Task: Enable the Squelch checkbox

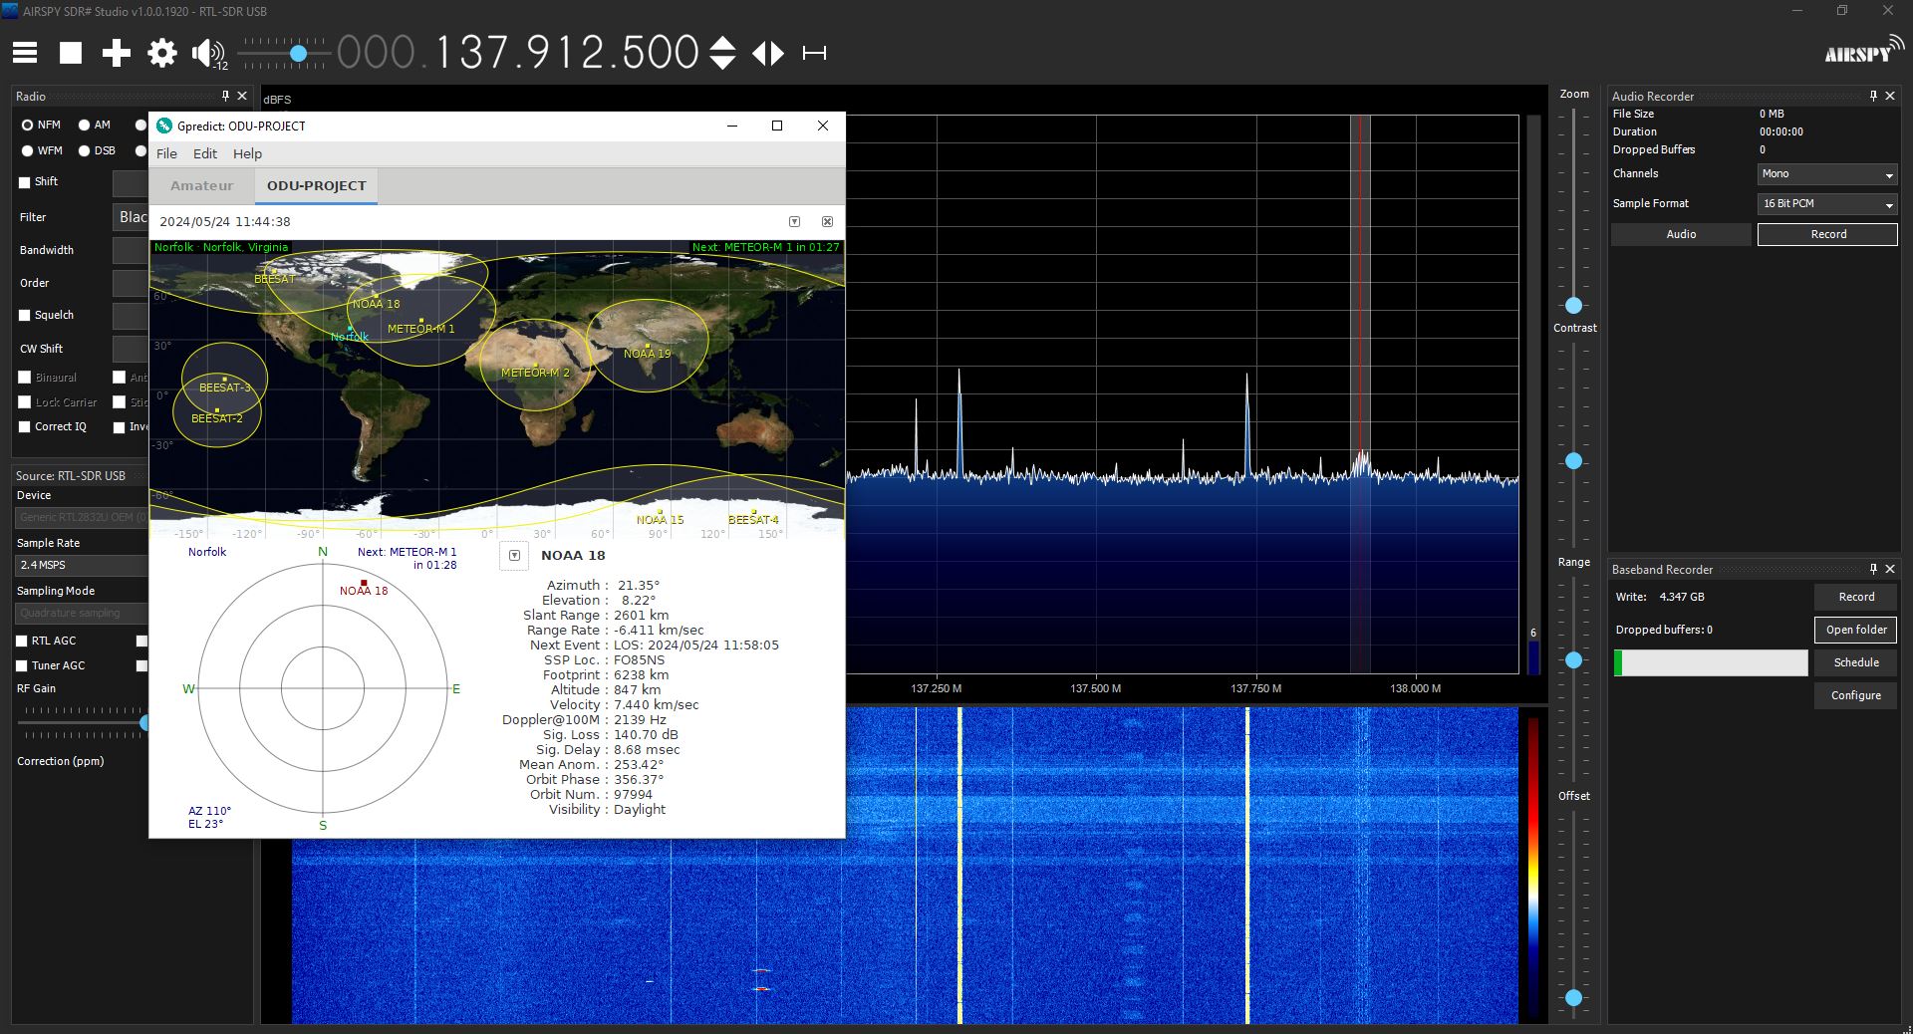Action: tap(25, 315)
